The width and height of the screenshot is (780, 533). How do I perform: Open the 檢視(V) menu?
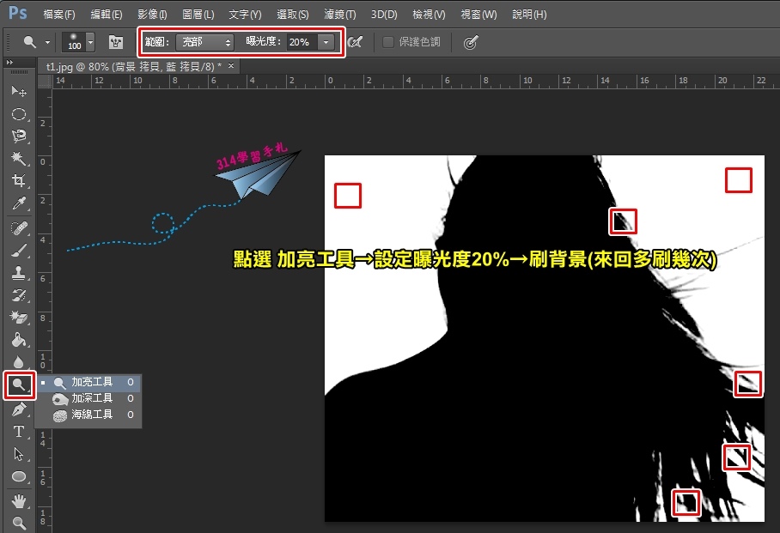pyautogui.click(x=429, y=15)
